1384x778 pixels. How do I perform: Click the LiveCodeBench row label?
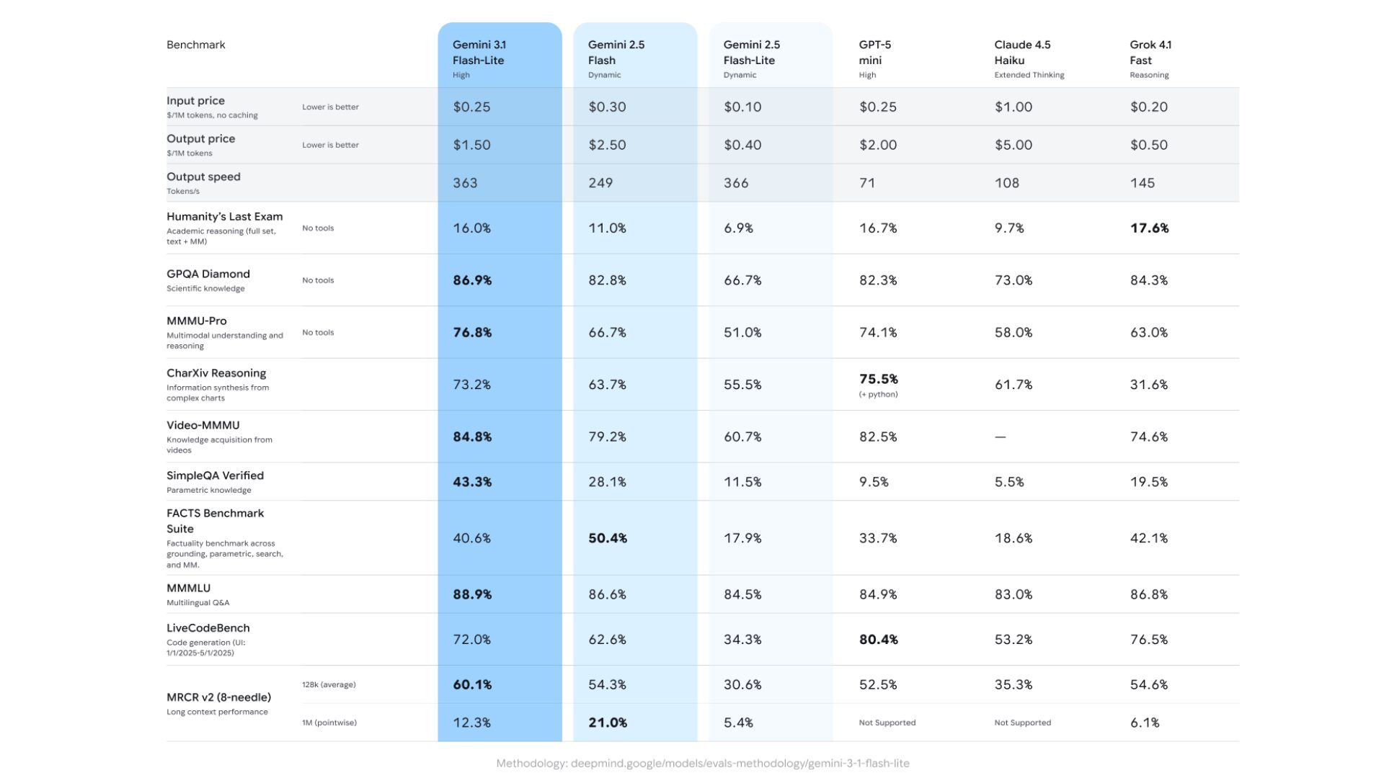click(x=208, y=628)
